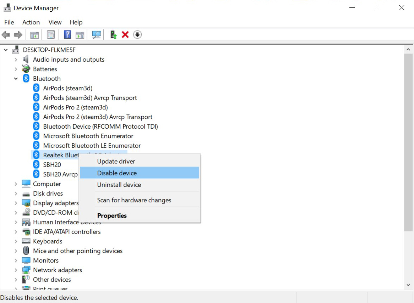Image resolution: width=414 pixels, height=303 pixels.
Task: Open the Action menu
Action: click(x=31, y=22)
